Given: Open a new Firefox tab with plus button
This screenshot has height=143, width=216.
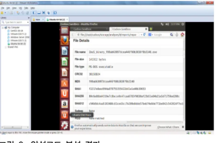Looking at the screenshot, I should tap(151, 29).
